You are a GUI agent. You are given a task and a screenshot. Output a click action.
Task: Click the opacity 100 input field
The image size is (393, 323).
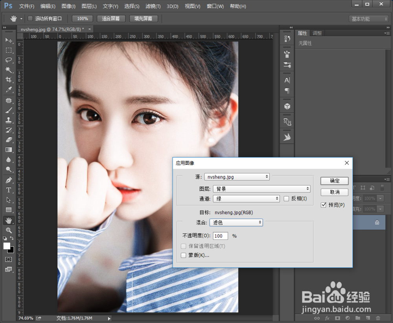click(220, 236)
